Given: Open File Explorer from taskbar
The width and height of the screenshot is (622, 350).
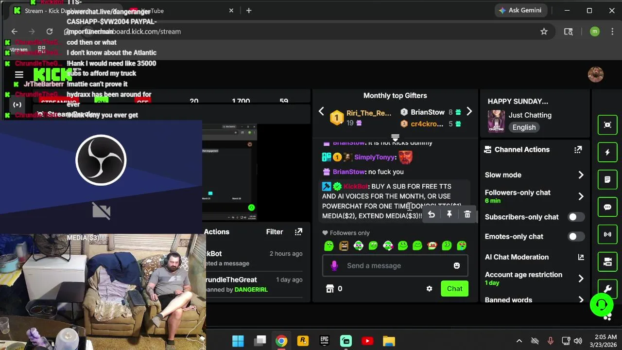Looking at the screenshot, I should click(389, 341).
